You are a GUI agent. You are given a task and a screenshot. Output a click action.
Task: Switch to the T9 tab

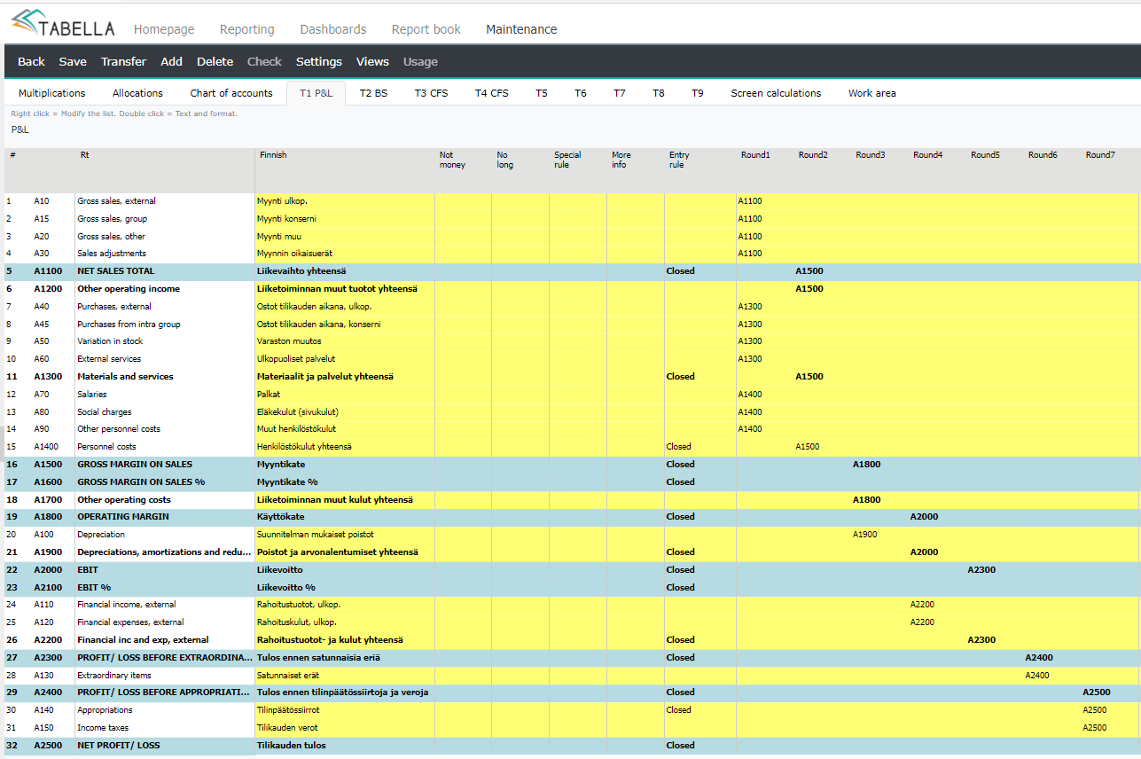(698, 93)
